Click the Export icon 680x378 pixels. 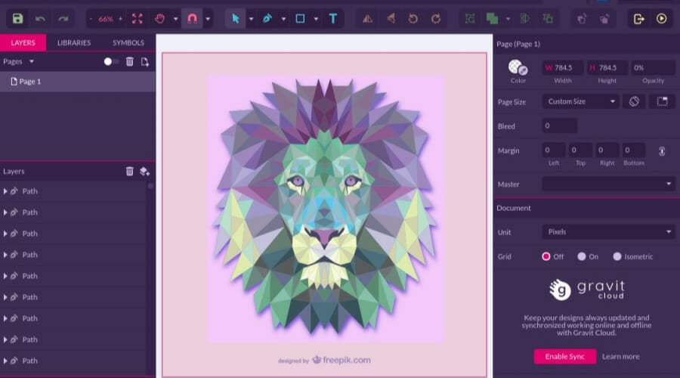(x=638, y=19)
